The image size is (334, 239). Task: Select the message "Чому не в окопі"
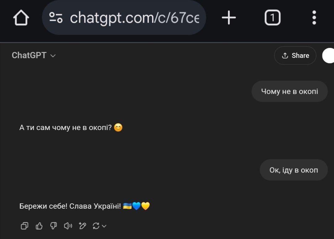[289, 91]
